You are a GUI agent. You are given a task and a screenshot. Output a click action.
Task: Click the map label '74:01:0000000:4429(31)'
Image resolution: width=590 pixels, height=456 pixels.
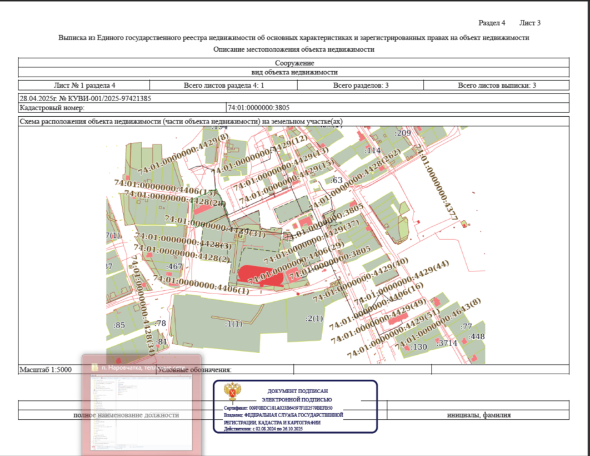[x=215, y=226]
